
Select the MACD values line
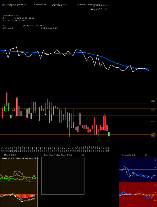pos(15,21)
